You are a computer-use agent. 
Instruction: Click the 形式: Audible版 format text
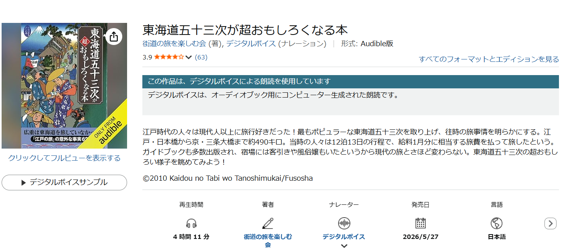367,44
